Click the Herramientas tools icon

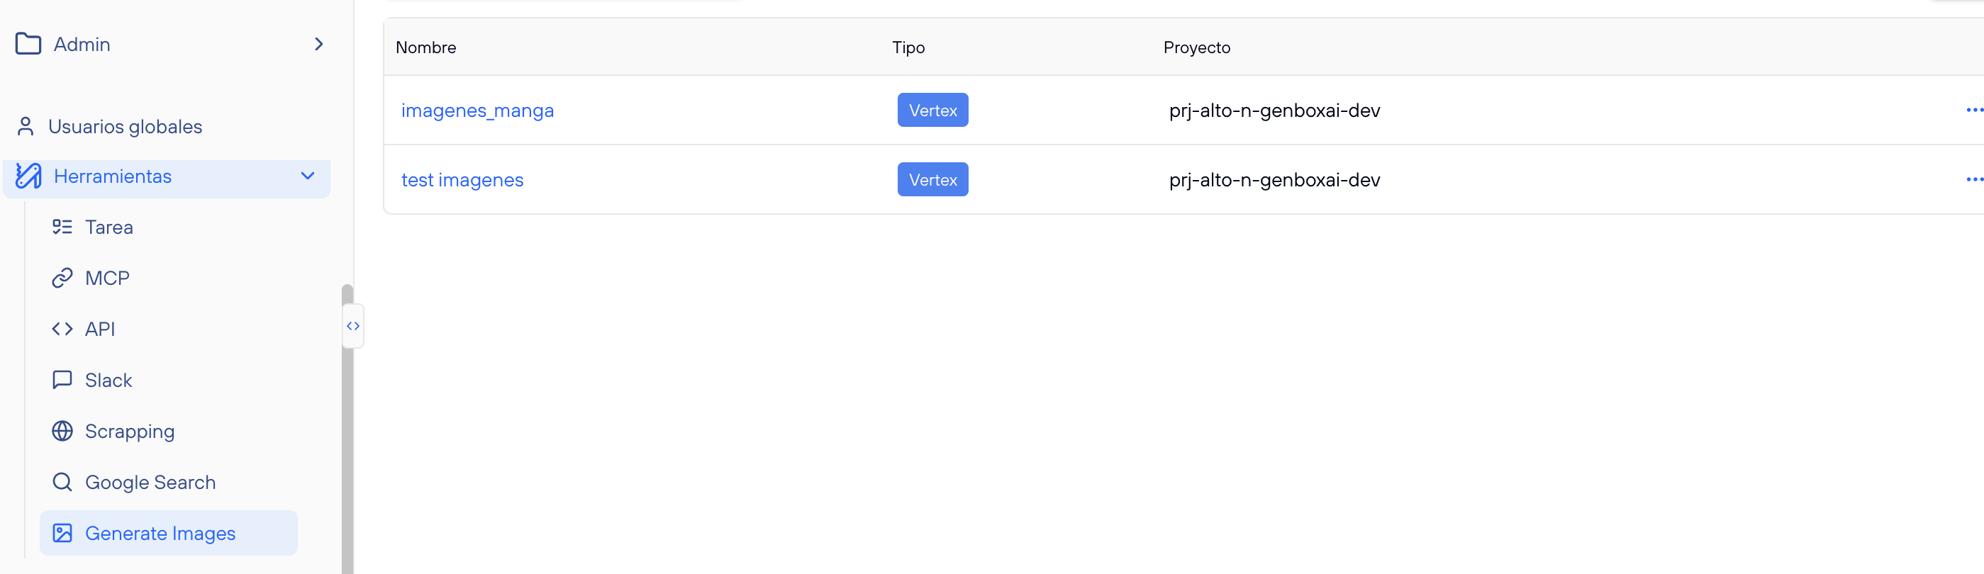(x=28, y=176)
